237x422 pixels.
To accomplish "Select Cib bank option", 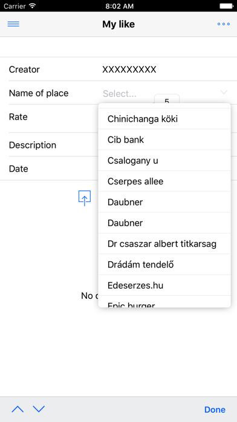I will (164, 139).
